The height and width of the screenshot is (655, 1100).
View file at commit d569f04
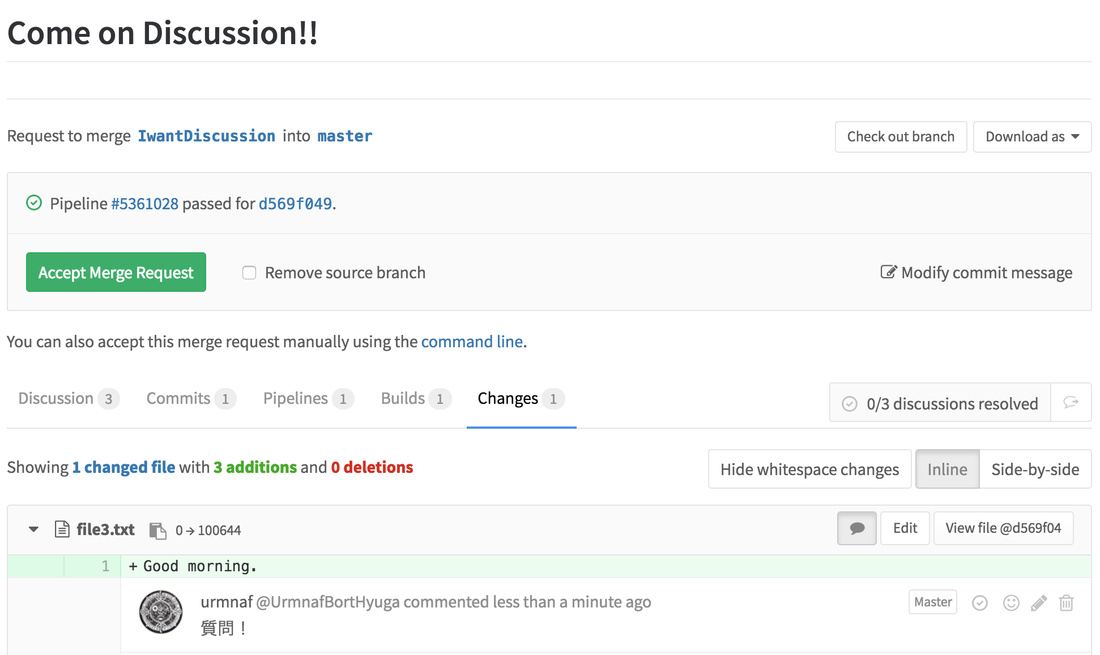[x=1003, y=528]
